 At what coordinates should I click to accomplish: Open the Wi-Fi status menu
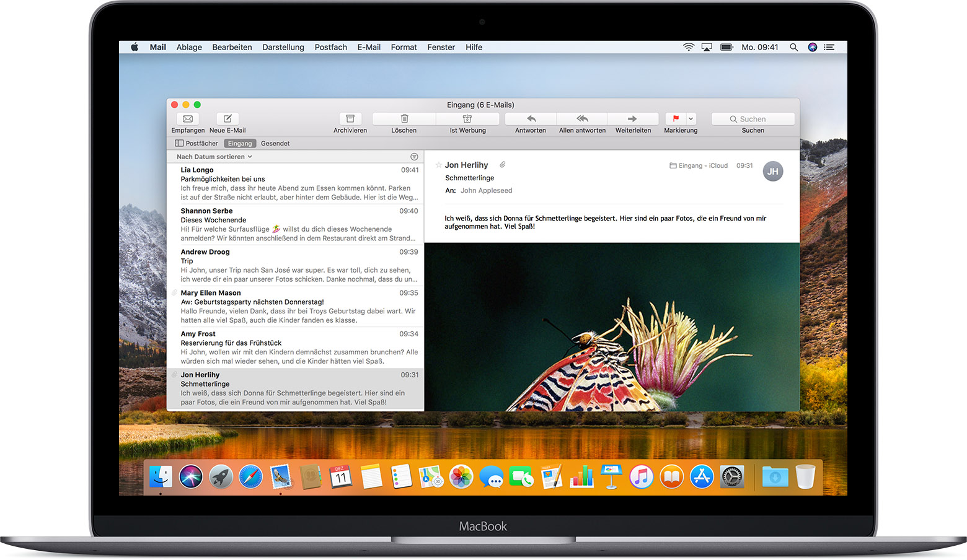click(x=689, y=47)
